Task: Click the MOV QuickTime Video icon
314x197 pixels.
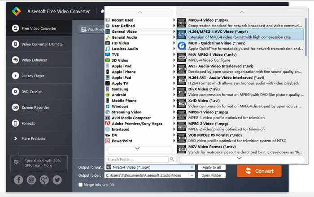Action: (x=182, y=46)
